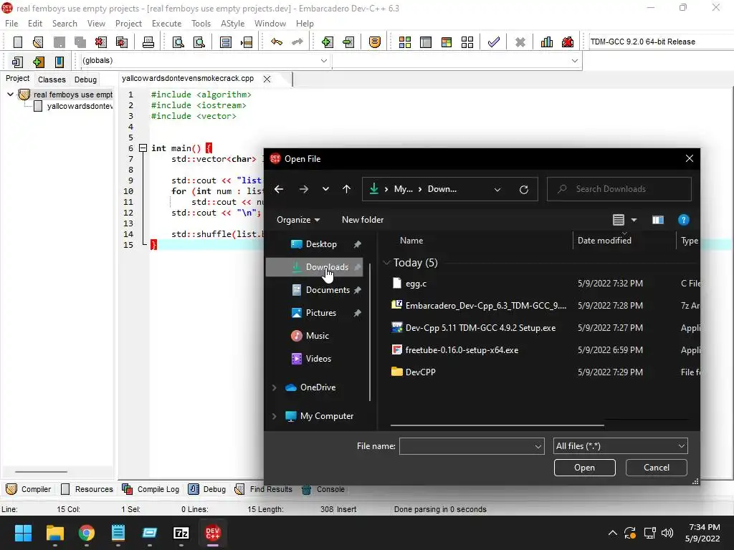Image resolution: width=734 pixels, height=550 pixels.
Task: Click the grey Stop Execution X icon
Action: 520,42
